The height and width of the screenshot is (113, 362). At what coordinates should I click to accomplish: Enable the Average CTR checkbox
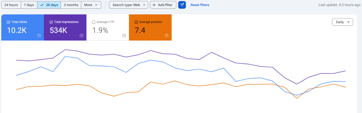[x=94, y=22]
